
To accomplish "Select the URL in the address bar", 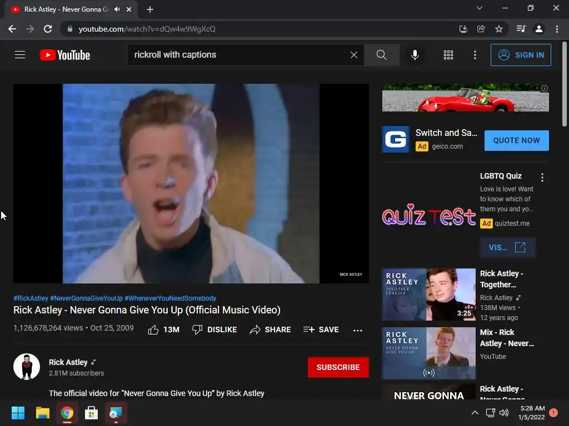I will click(147, 29).
